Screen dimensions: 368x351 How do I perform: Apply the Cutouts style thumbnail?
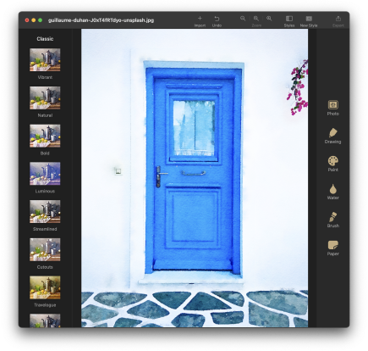point(45,249)
